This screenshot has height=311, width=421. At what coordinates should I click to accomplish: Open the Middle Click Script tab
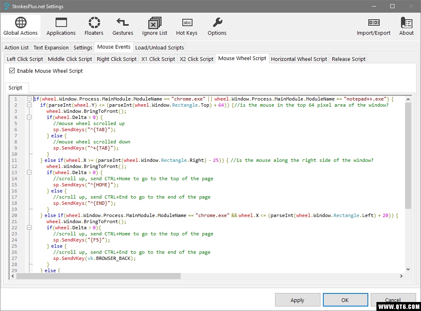coord(70,59)
